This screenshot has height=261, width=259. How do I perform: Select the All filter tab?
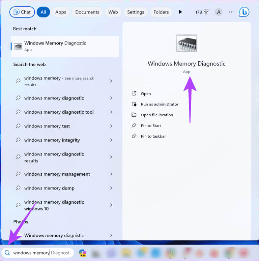[x=43, y=12]
